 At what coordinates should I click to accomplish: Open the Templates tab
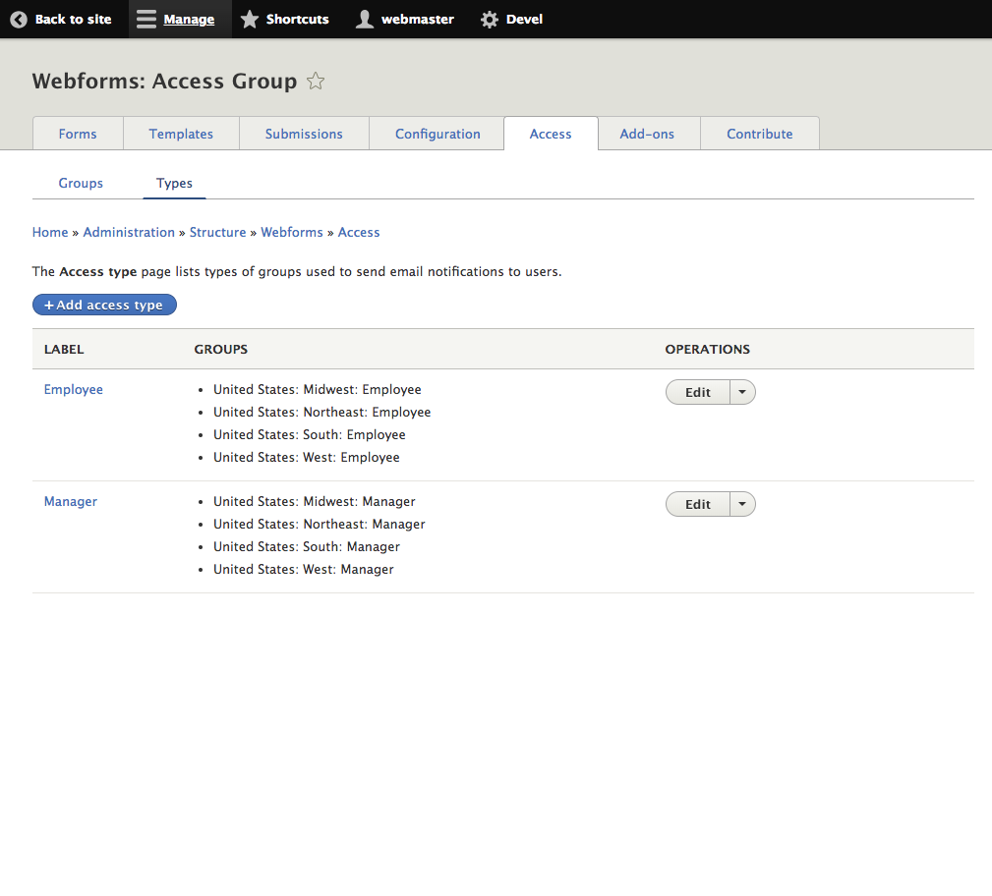[181, 133]
